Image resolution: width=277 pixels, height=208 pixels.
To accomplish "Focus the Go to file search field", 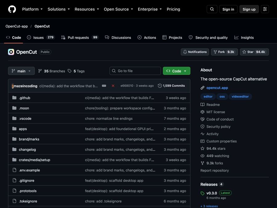I will [135, 71].
